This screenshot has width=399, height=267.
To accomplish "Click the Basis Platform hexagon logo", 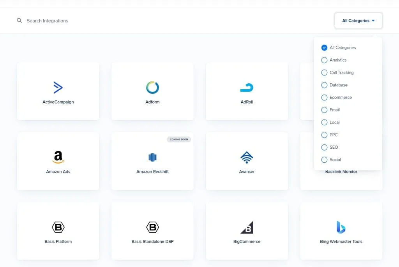I will click(x=58, y=227).
